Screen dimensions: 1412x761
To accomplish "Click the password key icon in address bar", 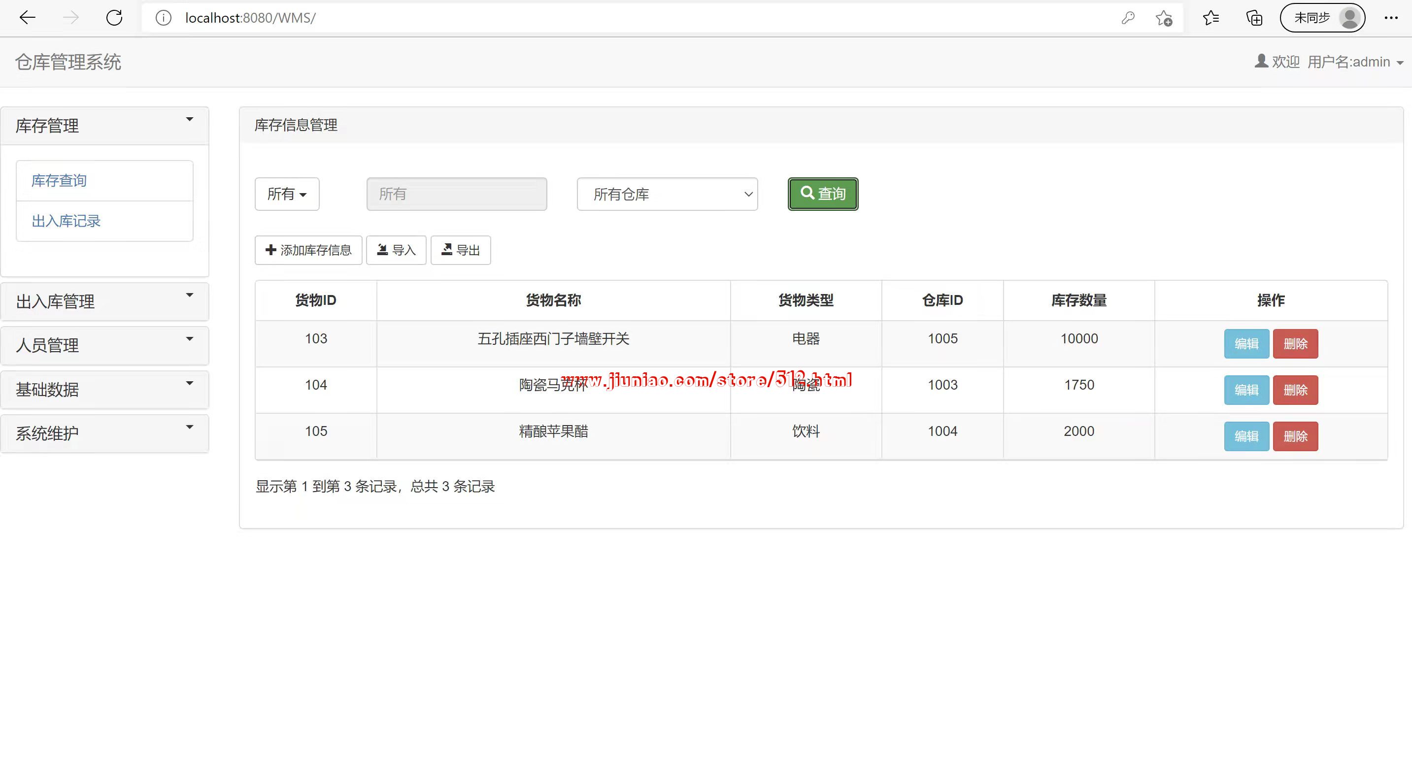I will click(1128, 18).
